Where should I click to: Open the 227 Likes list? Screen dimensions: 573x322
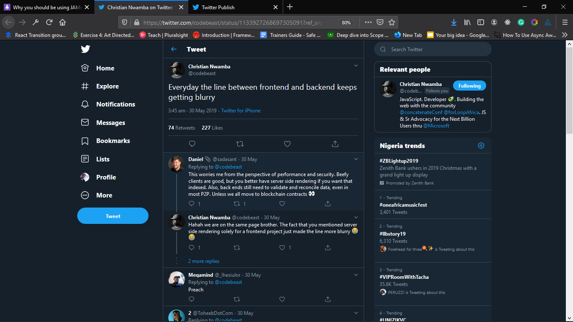(x=212, y=128)
